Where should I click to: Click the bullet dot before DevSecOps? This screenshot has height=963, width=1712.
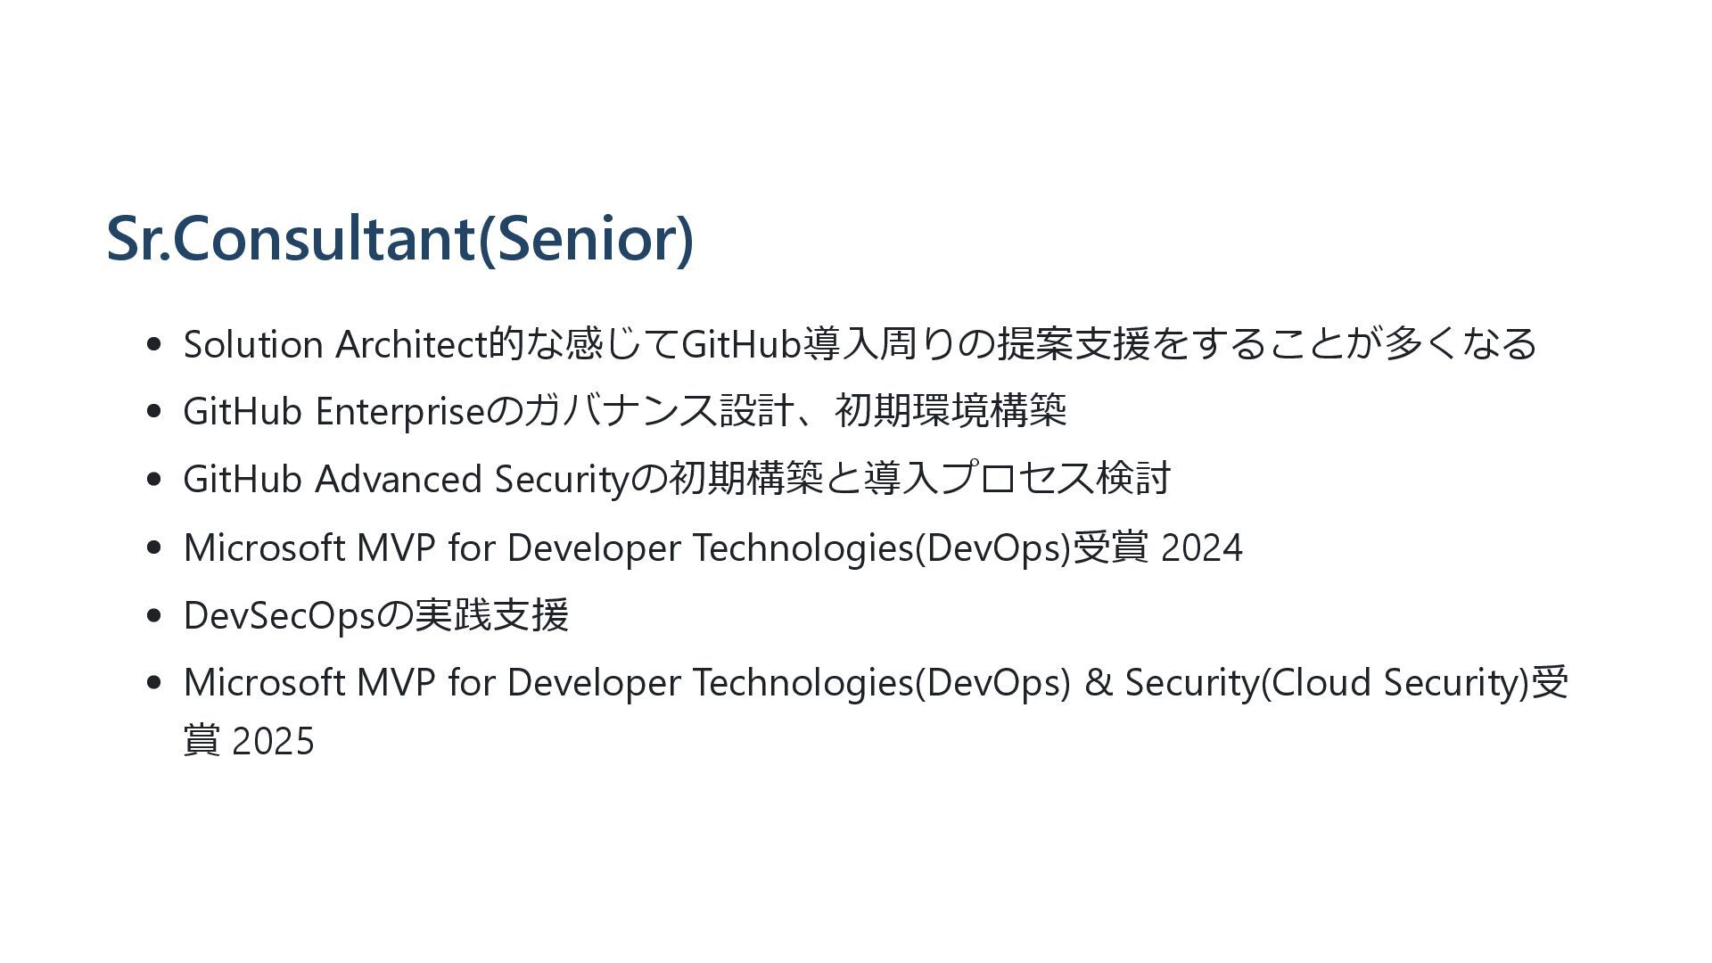point(153,615)
